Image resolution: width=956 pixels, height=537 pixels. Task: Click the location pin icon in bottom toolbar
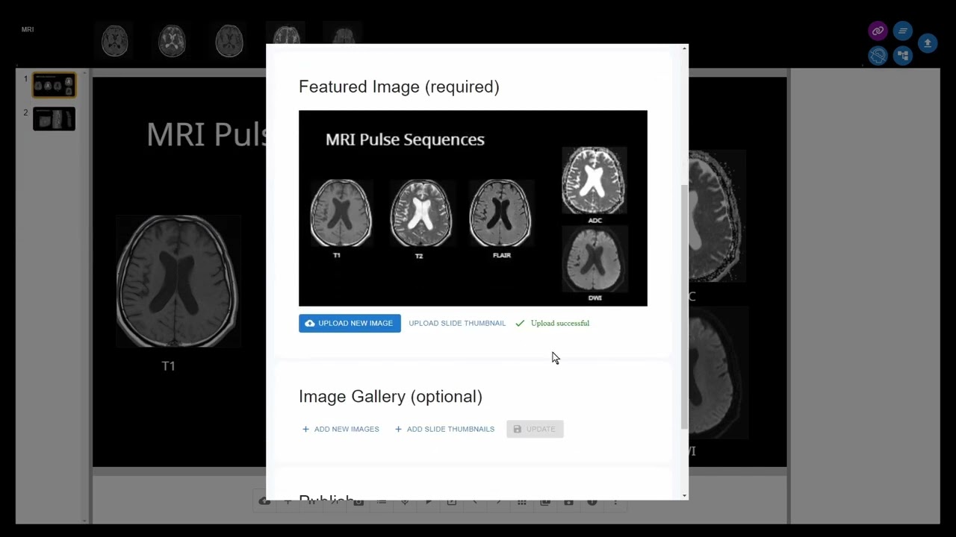[405, 502]
